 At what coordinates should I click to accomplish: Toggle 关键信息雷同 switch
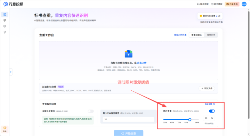click(91, 111)
